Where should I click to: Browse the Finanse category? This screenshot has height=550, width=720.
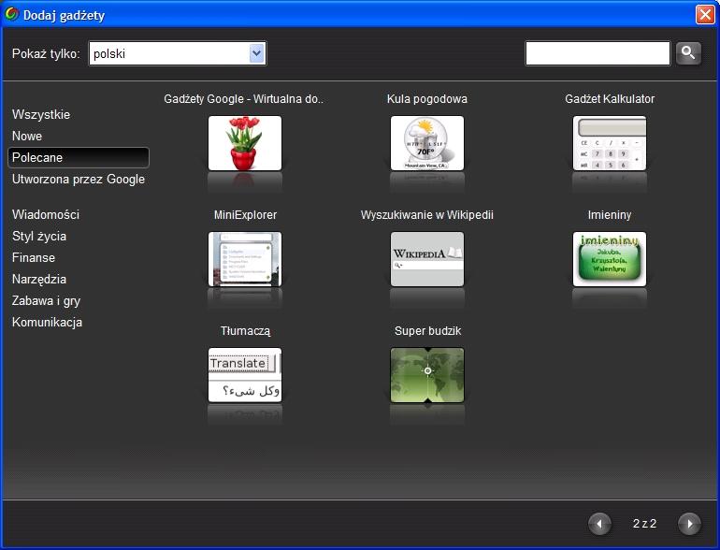pyautogui.click(x=34, y=258)
